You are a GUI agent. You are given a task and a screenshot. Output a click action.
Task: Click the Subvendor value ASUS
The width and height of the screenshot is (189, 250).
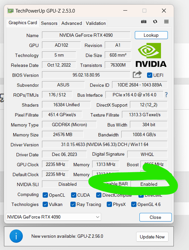(63, 85)
